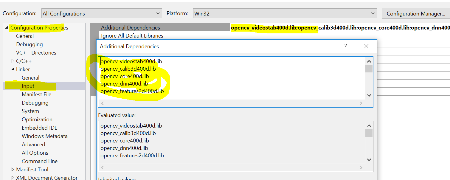The height and width of the screenshot is (180, 450).
Task: Open VC++ Directories page
Action: pyautogui.click(x=36, y=53)
